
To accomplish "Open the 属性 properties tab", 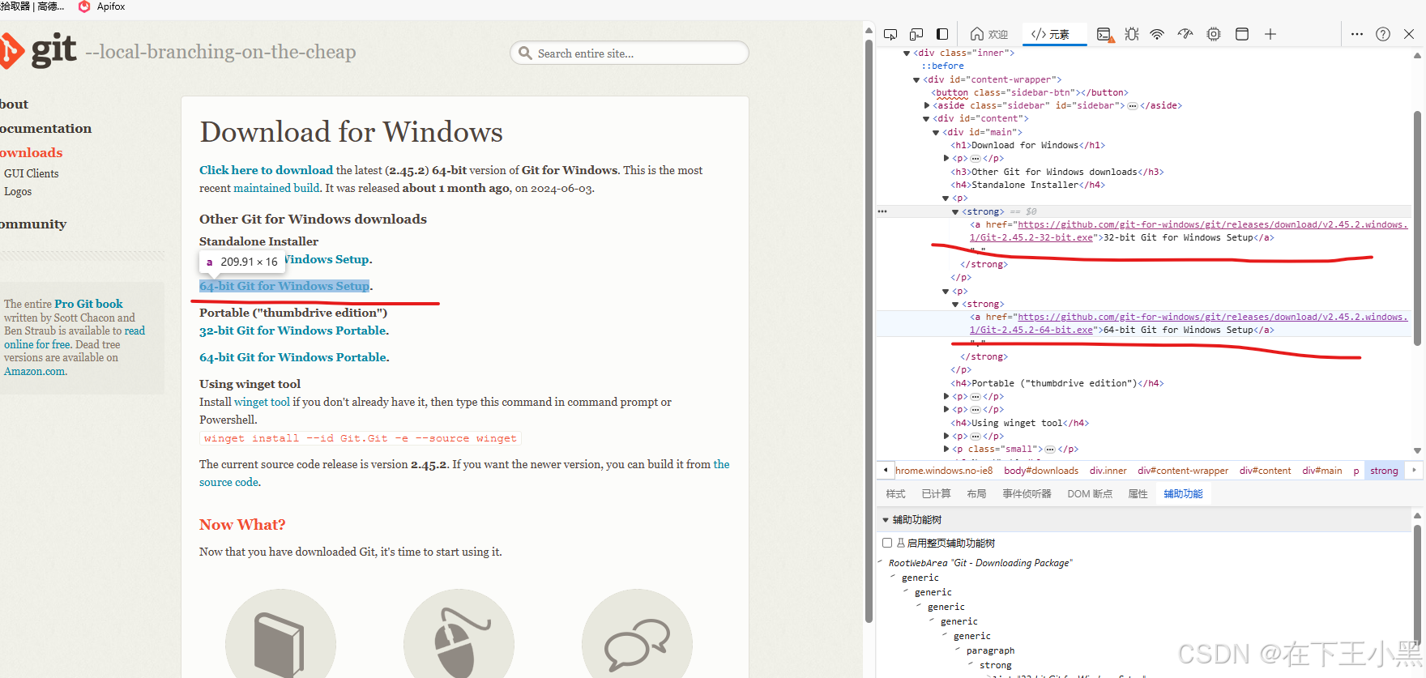I will click(1138, 493).
